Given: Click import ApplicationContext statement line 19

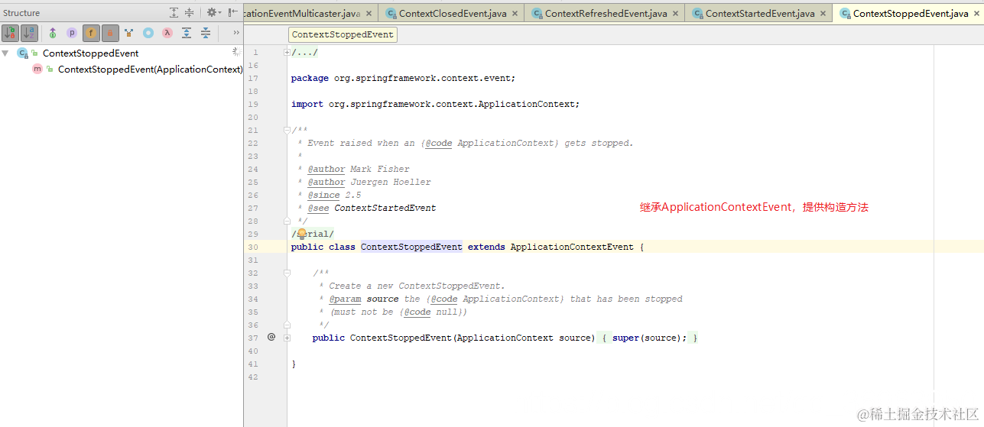Looking at the screenshot, I should [435, 104].
